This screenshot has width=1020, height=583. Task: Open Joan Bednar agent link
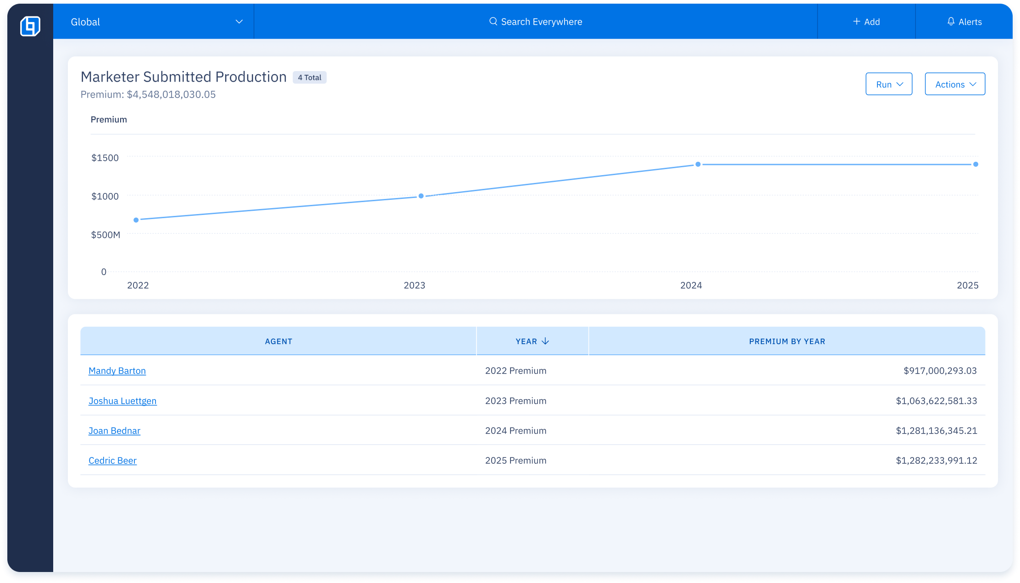[114, 431]
